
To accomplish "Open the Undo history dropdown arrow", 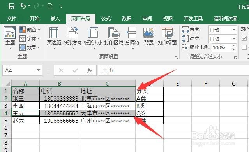I will (29, 6).
